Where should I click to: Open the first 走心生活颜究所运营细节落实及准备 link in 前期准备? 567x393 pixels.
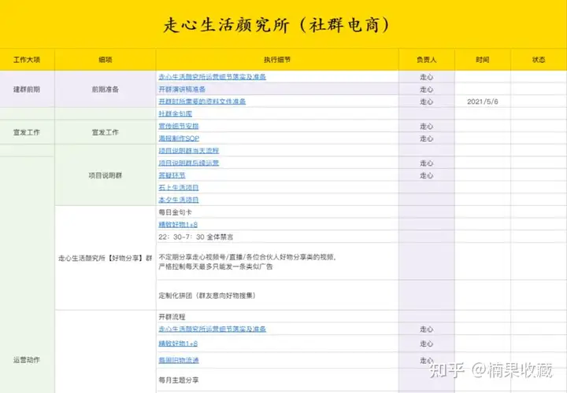pyautogui.click(x=213, y=77)
